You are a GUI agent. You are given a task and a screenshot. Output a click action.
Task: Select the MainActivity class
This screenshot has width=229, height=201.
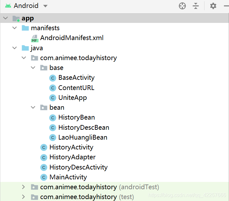pyautogui.click(x=68, y=177)
